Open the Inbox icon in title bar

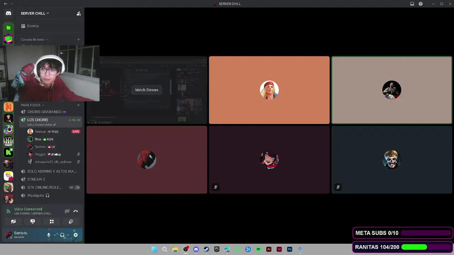[412, 4]
